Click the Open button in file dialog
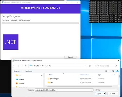The height and width of the screenshot is (97, 122). [99, 94]
